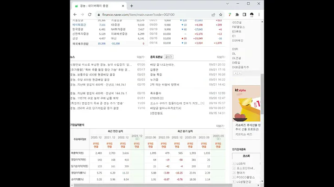Open the [특징주] news item dated 11/28
The width and height of the screenshot is (334, 187).
(96, 103)
